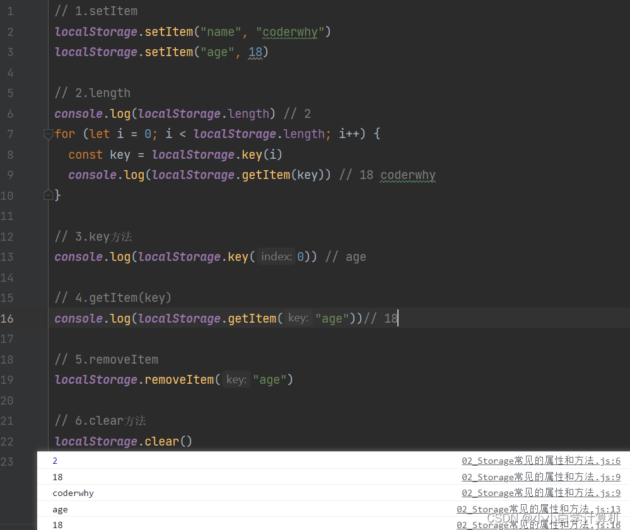Click the console output 'coderwhy'
This screenshot has height=530, width=630.
(73, 493)
